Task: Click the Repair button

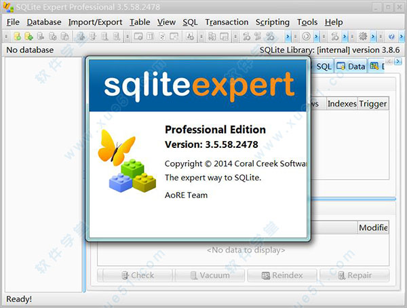Action: click(x=355, y=275)
